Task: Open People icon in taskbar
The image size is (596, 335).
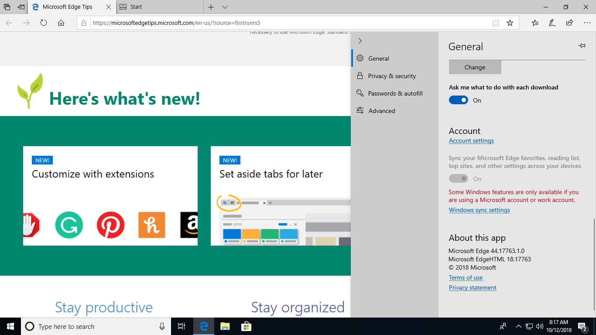Action: pyautogui.click(x=503, y=326)
